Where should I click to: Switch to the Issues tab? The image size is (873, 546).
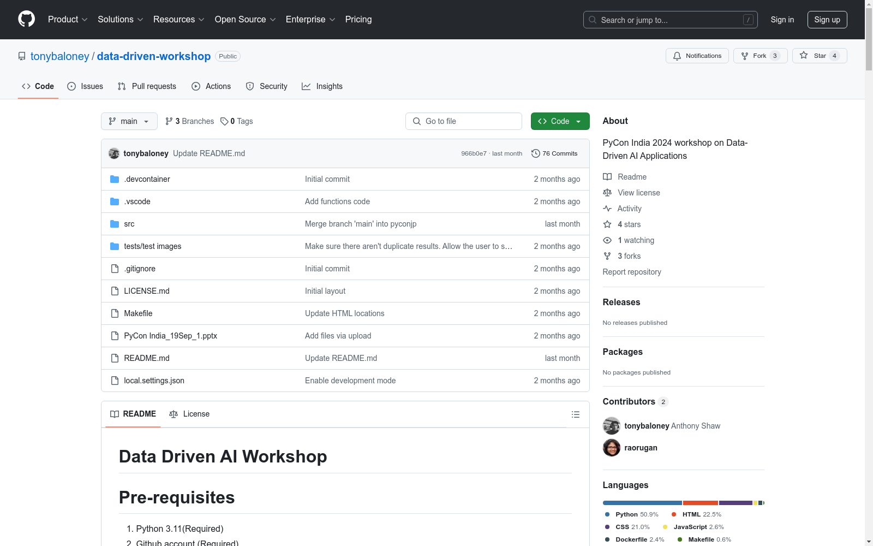85,86
